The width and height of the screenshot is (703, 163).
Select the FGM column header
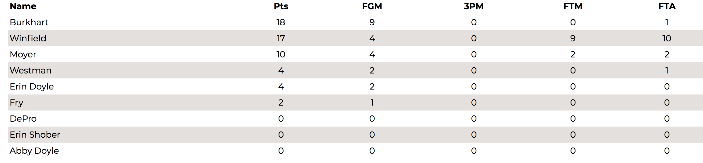pos(372,6)
